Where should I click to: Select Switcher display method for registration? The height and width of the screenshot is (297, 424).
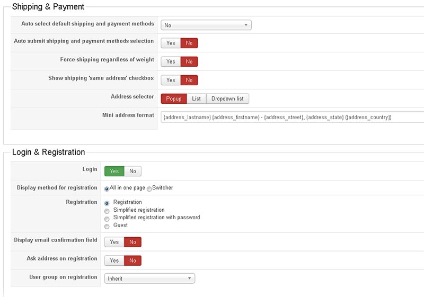[149, 189]
